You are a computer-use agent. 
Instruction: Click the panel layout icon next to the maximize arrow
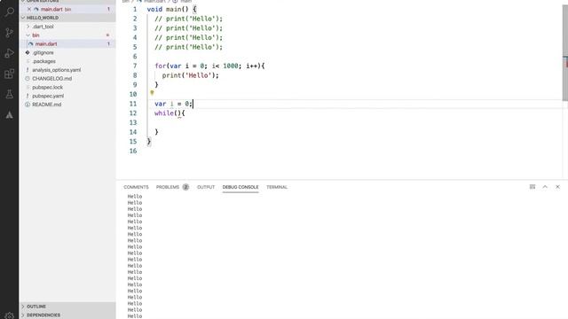[x=532, y=187]
